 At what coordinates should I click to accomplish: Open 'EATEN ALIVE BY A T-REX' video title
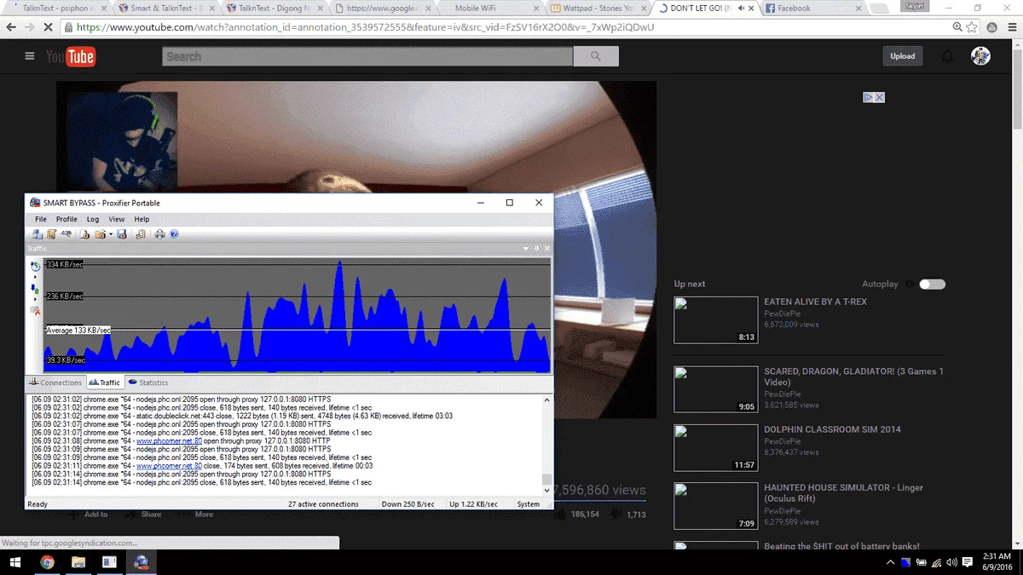coord(815,302)
